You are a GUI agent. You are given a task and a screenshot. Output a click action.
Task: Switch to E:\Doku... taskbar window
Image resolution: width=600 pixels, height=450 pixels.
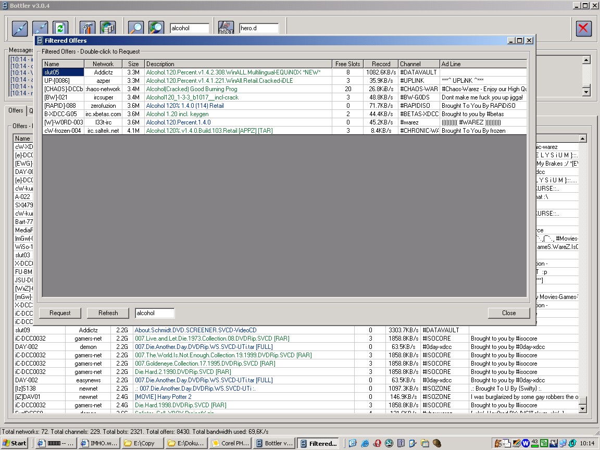pos(187,443)
